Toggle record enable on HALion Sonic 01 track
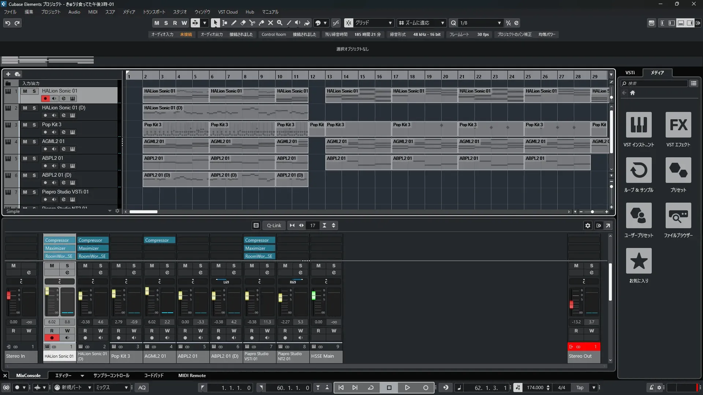This screenshot has width=703, height=395. tap(45, 98)
